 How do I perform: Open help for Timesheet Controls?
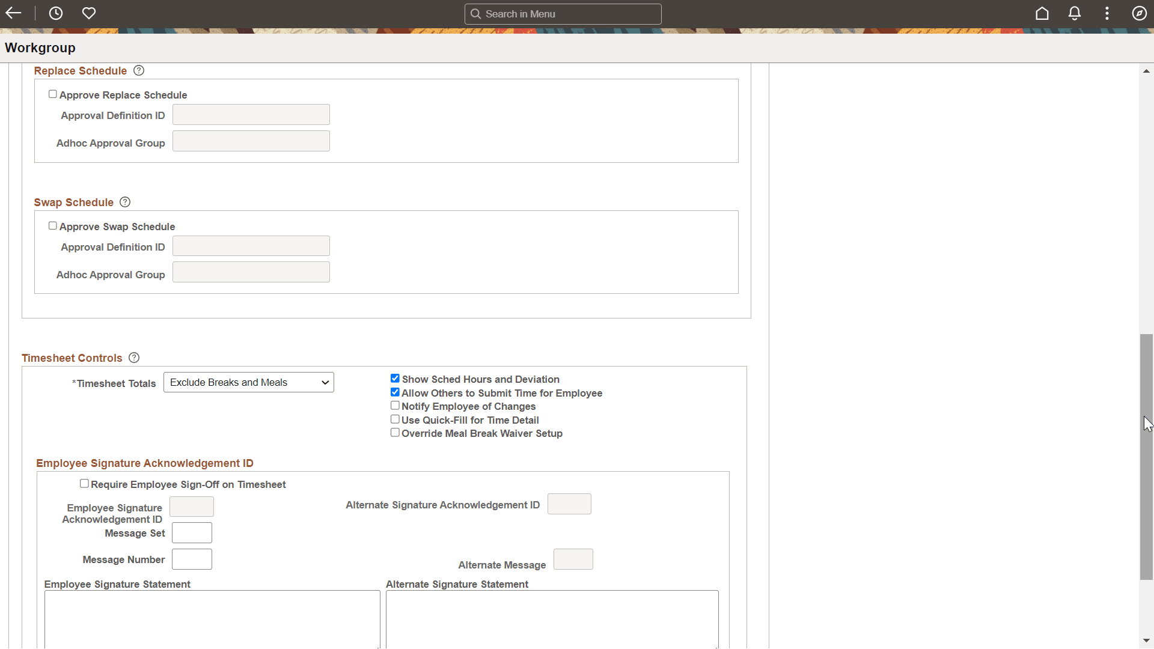pos(134,358)
